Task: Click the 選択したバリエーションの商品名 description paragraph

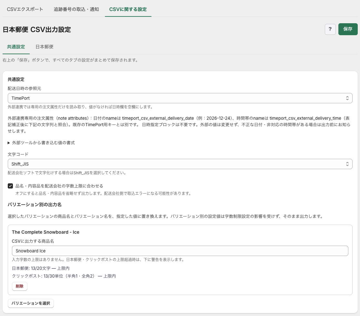Action: [166, 216]
